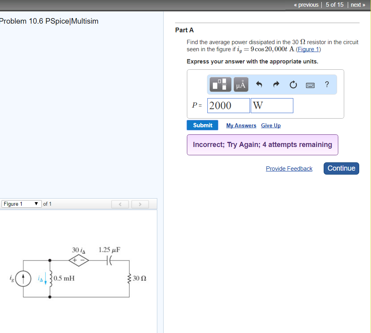
Task: Click the P value input field showing 2000
Action: point(228,105)
